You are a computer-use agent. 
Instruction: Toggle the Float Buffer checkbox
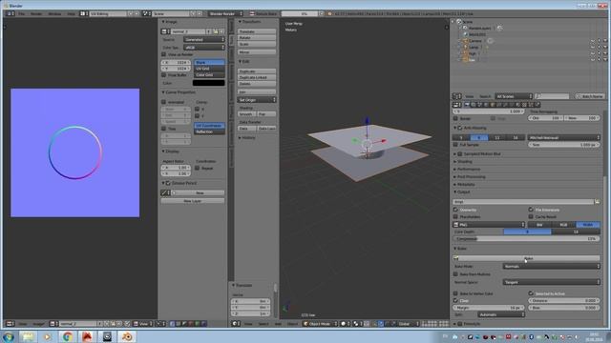coord(163,74)
